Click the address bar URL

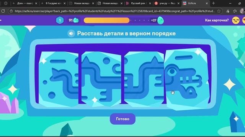115,11
